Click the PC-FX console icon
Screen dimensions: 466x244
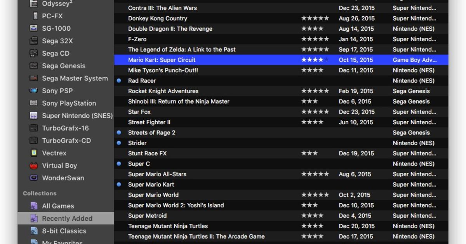pos(35,16)
